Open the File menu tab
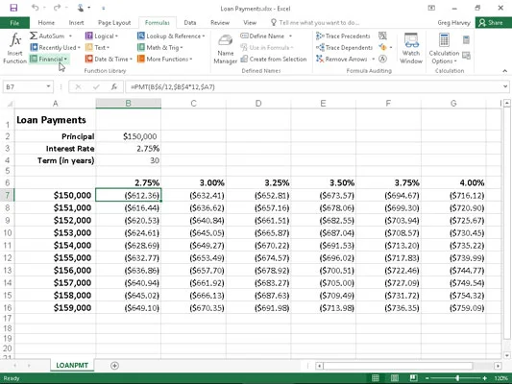This screenshot has height=384, width=512. point(14,22)
